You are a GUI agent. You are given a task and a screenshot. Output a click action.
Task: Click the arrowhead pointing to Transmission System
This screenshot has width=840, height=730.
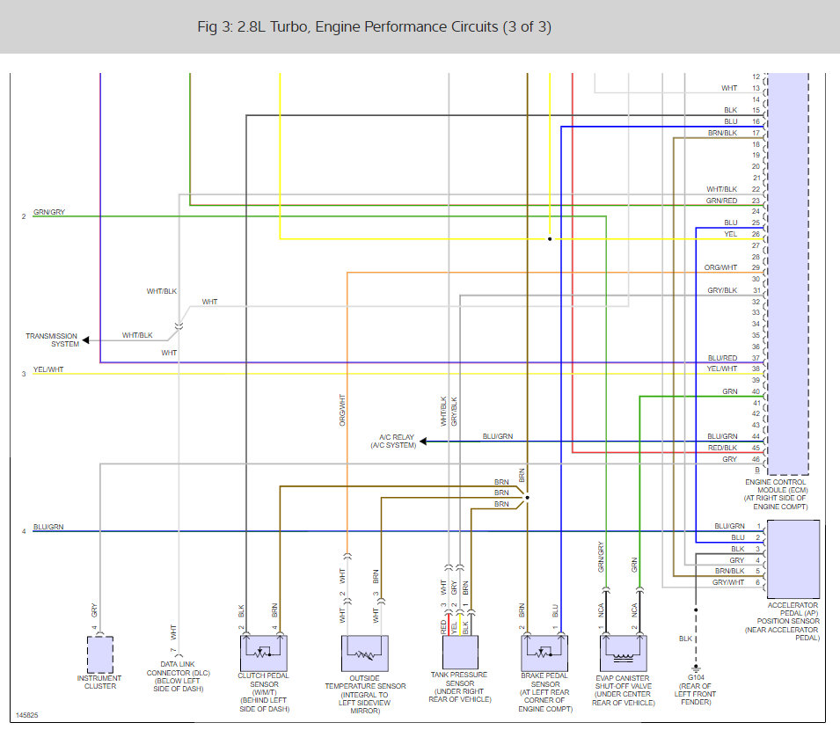coord(85,340)
